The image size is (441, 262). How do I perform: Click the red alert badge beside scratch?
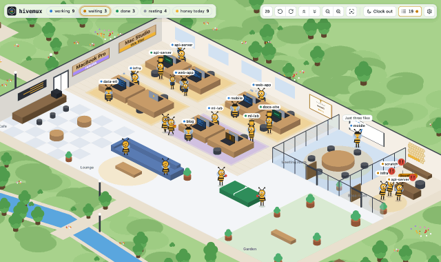coord(401,162)
